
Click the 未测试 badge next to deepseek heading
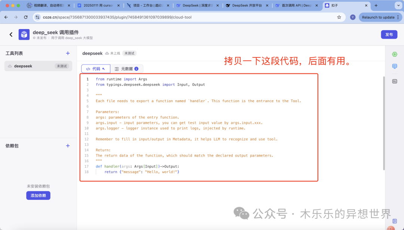(129, 53)
